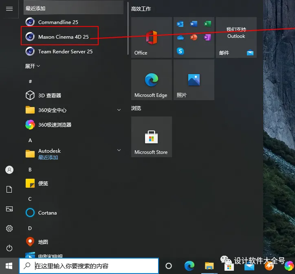Screen dimensions: 295x274
Task: Open Skype in the Office apps tile
Action: pos(180,51)
